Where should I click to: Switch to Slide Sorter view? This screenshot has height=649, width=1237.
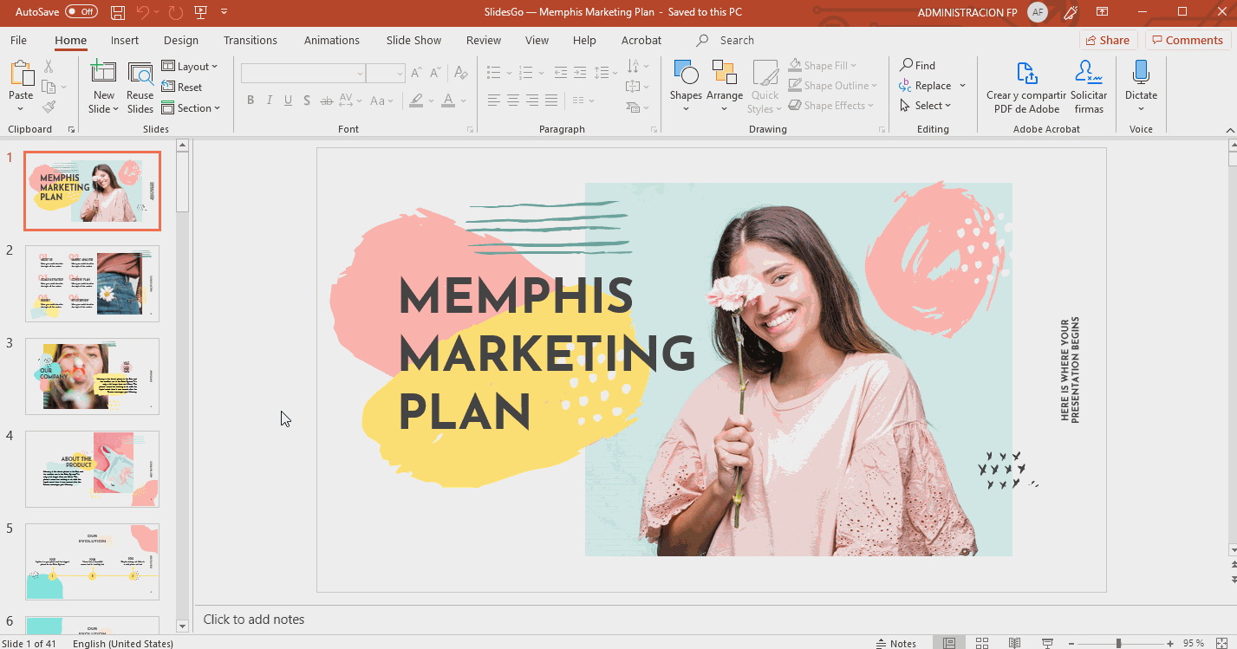pos(981,641)
